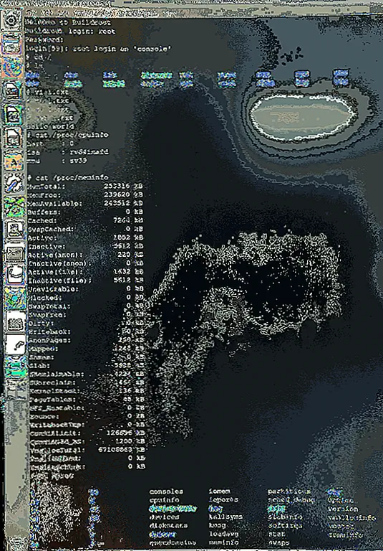The height and width of the screenshot is (551, 383).
Task: Open LibreOffice Calc launcher icon
Action: click(13, 114)
